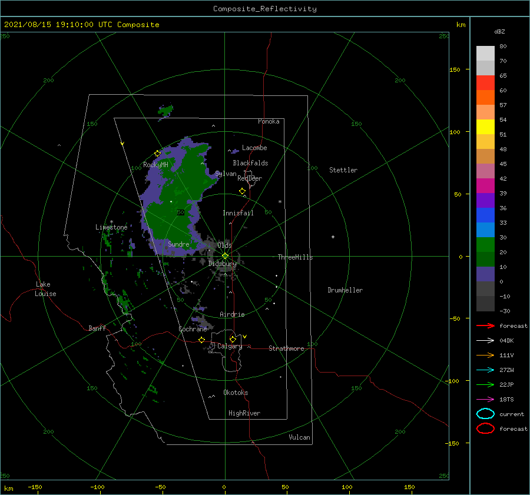Click the yellow diamond marker below RedDeer
Screen dimensions: 530x495
243,191
